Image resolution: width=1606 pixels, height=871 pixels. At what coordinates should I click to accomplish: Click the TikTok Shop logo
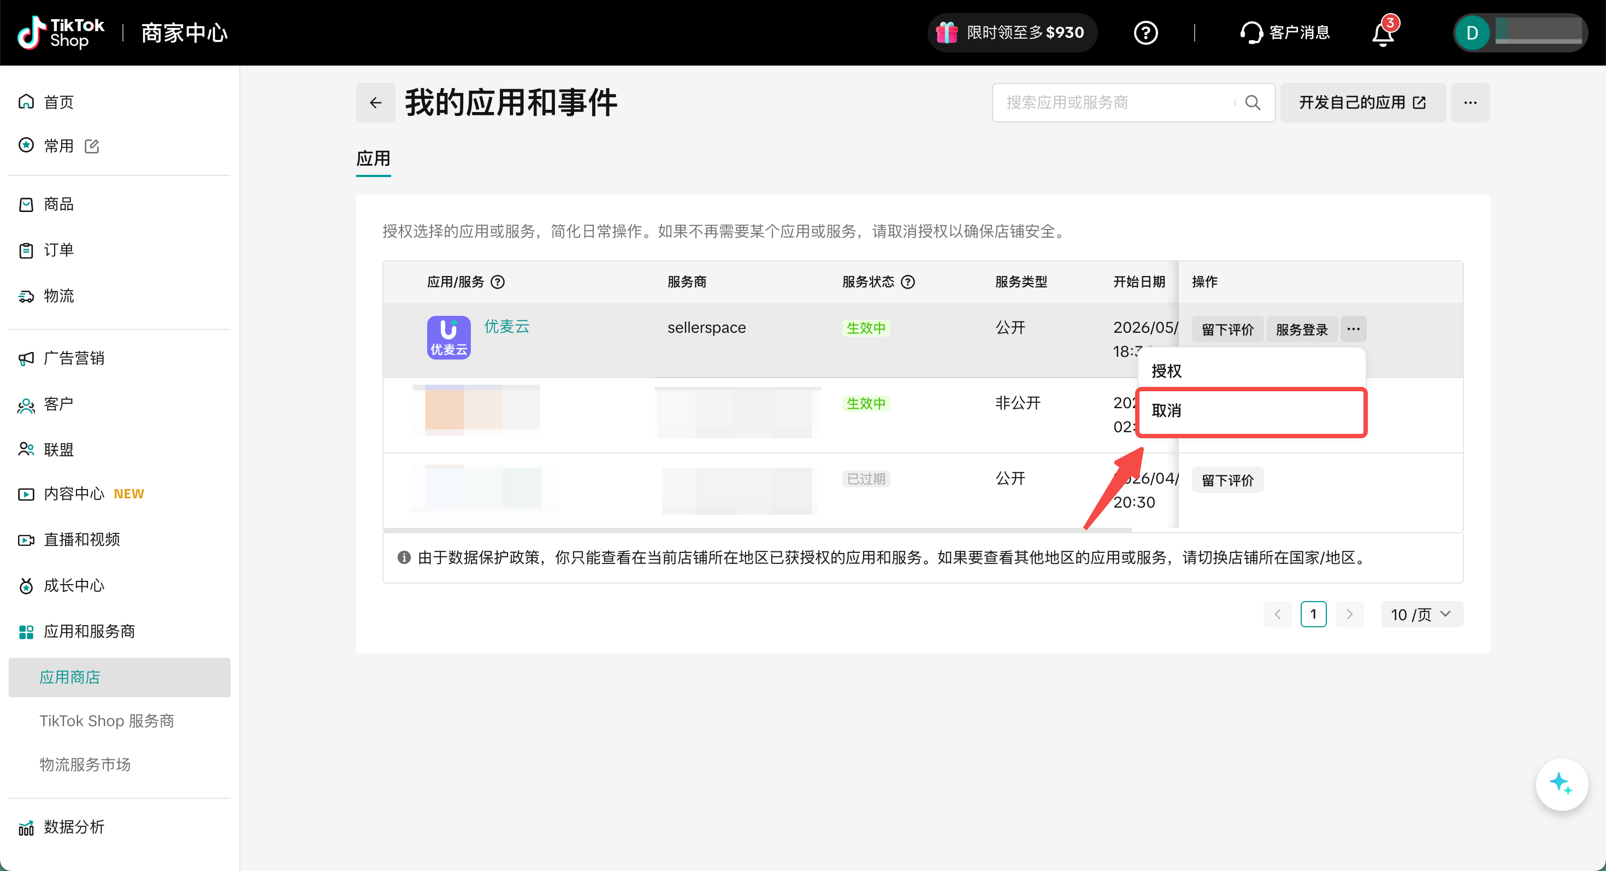61,32
